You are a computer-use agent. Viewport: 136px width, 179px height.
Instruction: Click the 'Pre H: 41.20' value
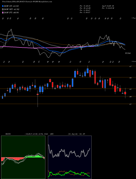point(85,8)
